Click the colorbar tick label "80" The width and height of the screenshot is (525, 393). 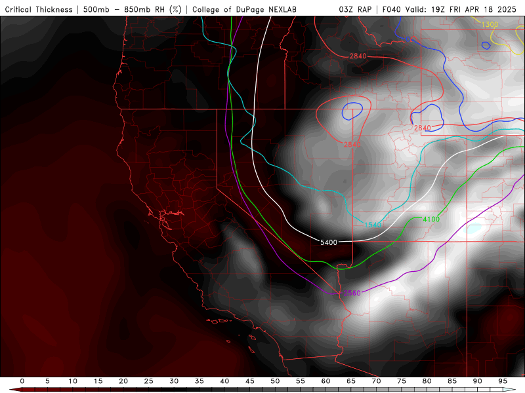coord(427,381)
